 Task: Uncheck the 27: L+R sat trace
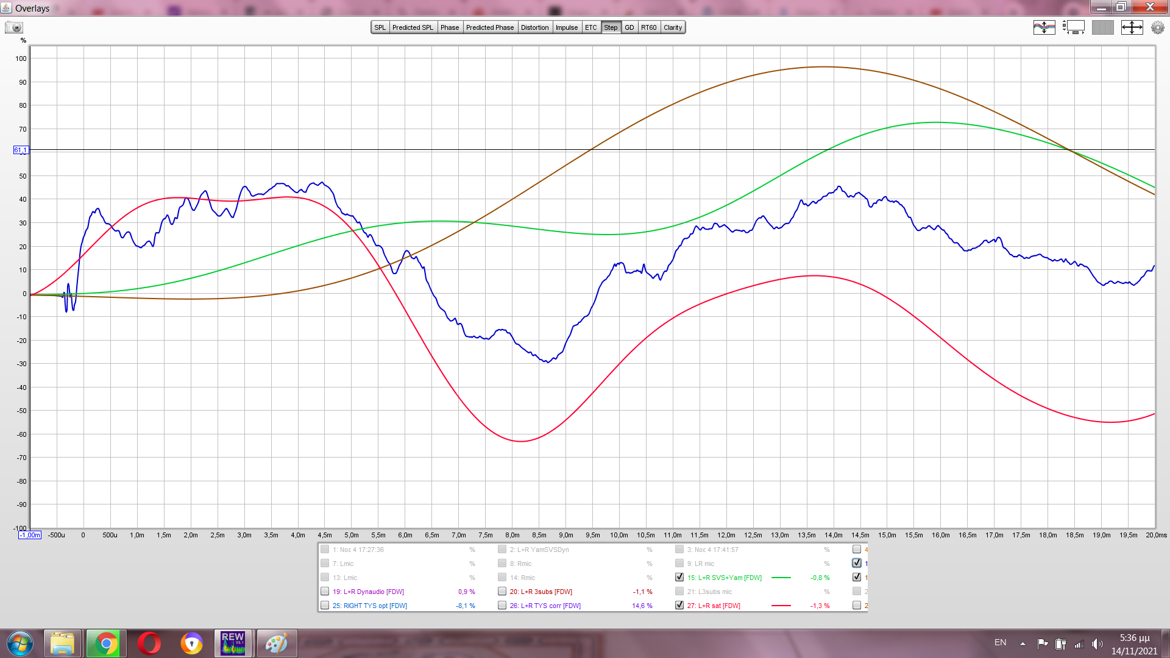(x=679, y=605)
